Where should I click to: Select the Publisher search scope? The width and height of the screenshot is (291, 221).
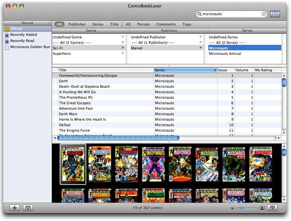(77, 24)
